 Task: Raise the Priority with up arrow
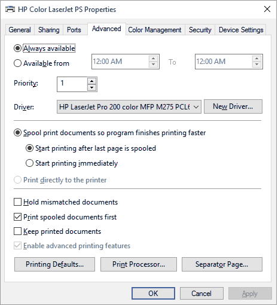pos(91,81)
